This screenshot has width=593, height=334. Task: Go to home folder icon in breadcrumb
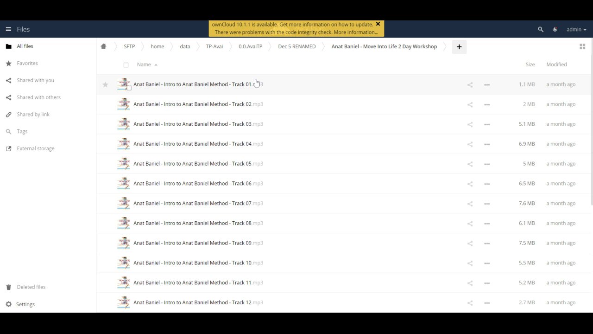(x=103, y=46)
